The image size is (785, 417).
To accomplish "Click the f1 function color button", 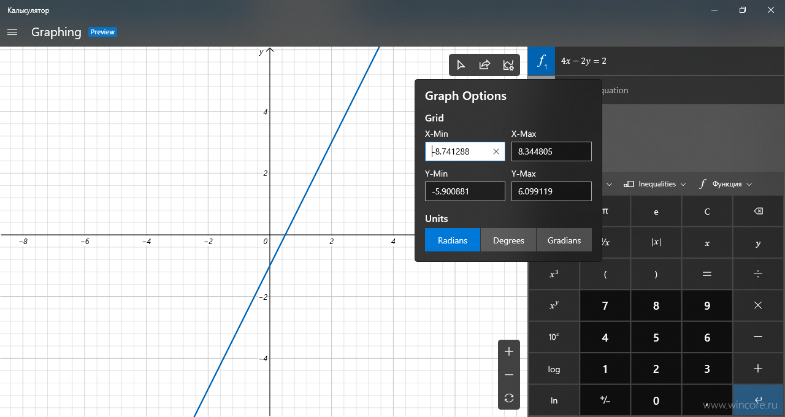I will tap(542, 61).
